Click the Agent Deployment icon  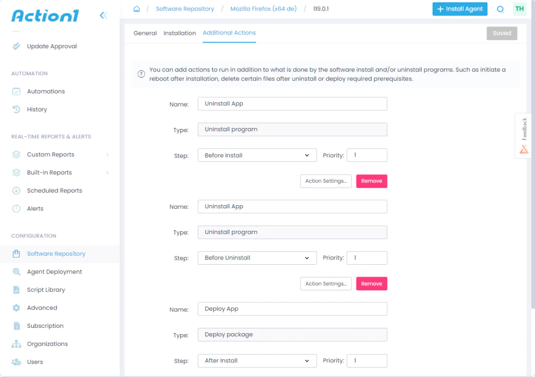click(16, 272)
